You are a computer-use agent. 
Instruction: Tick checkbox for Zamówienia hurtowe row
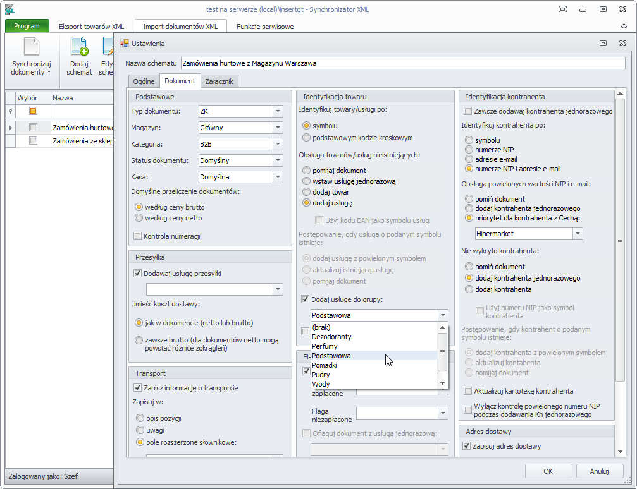click(34, 128)
